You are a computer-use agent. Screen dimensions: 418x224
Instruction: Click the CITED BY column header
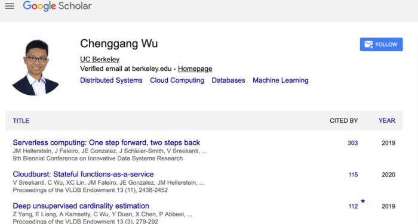[343, 120]
